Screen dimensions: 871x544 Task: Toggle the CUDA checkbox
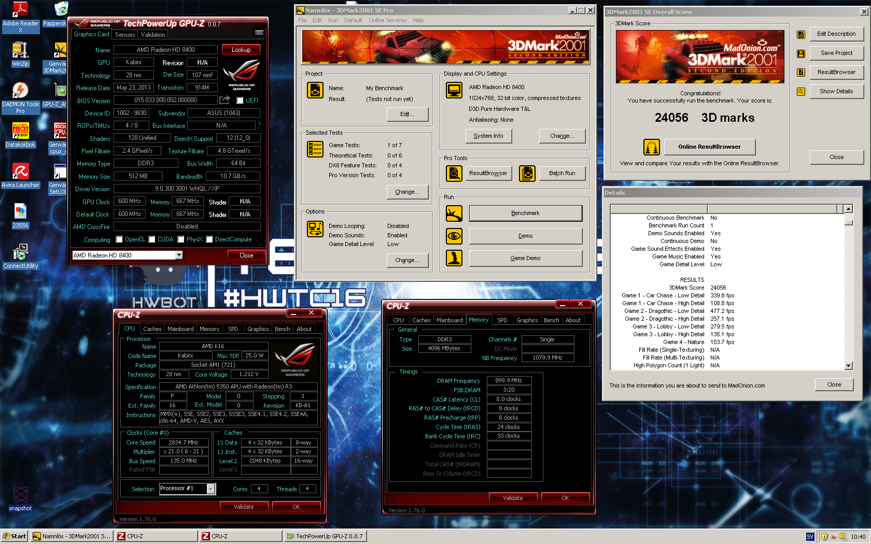point(152,239)
